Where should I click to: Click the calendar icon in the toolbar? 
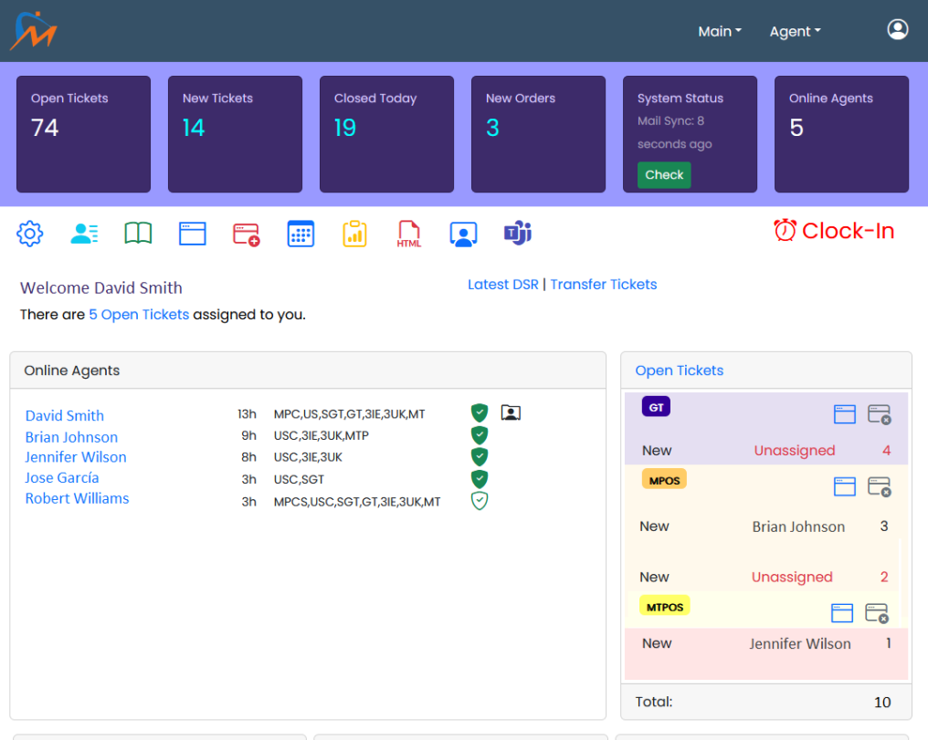click(301, 233)
